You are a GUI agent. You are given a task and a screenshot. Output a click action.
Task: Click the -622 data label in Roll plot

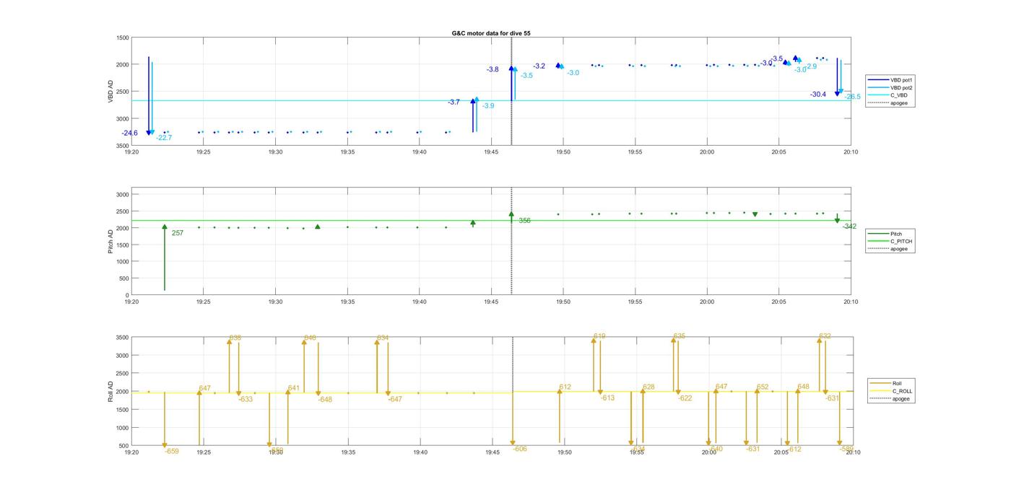pos(685,398)
